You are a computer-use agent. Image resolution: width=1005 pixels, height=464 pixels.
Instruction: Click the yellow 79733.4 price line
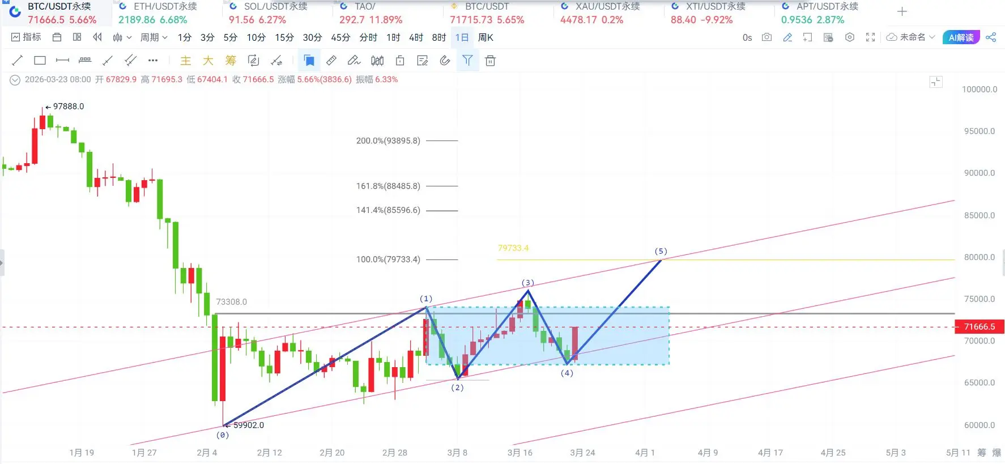pos(725,259)
